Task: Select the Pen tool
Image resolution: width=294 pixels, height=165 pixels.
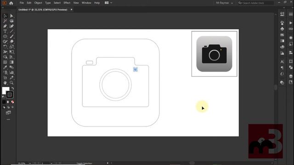Action: [x=5, y=26]
